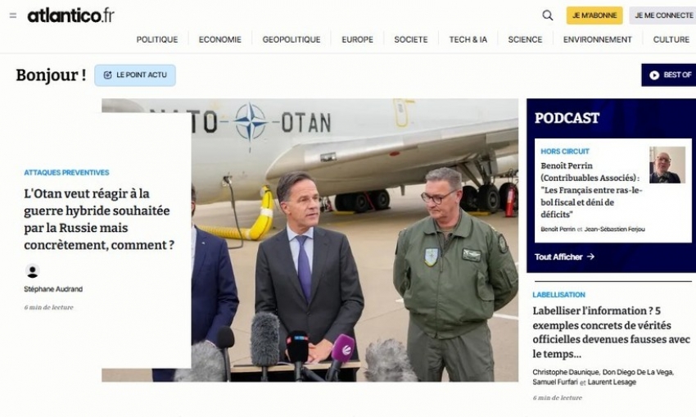Open the Benoît Perrin podcast title
This screenshot has height=417, width=696.
(x=590, y=190)
